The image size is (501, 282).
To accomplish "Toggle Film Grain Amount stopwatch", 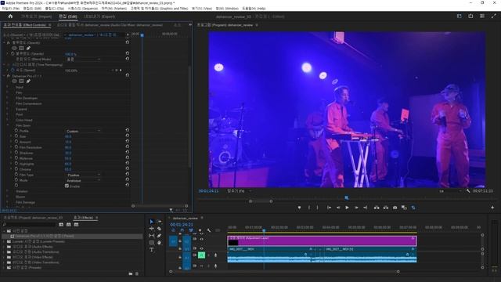I will point(16,142).
